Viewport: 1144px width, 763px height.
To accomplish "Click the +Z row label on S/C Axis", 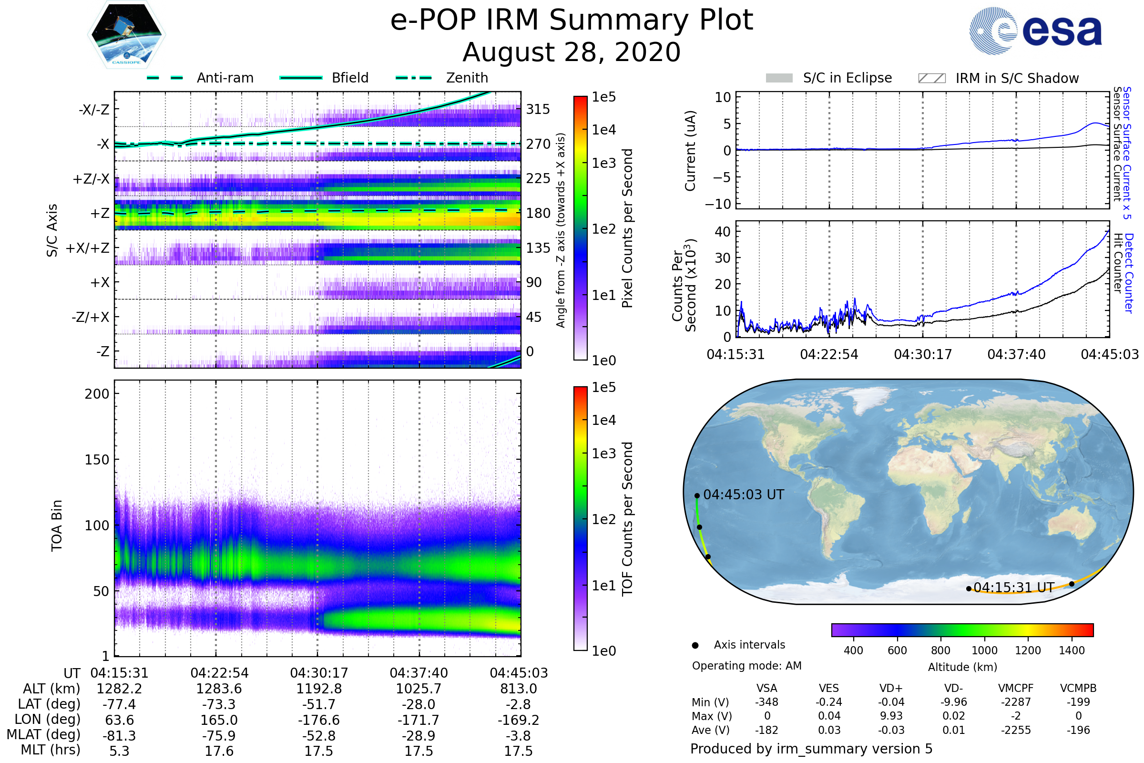I will [x=100, y=214].
